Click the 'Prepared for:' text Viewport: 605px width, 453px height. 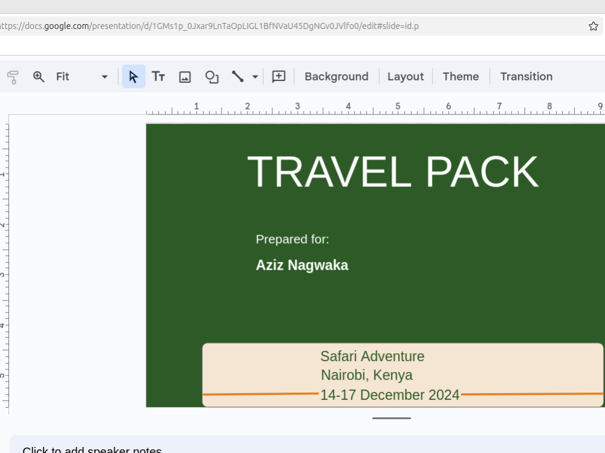click(x=292, y=240)
